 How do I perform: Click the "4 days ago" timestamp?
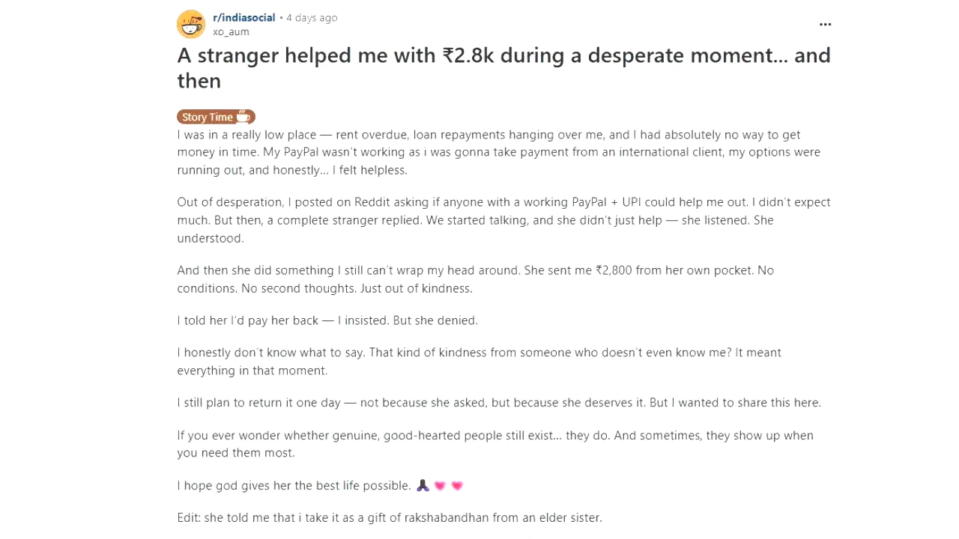pyautogui.click(x=312, y=17)
